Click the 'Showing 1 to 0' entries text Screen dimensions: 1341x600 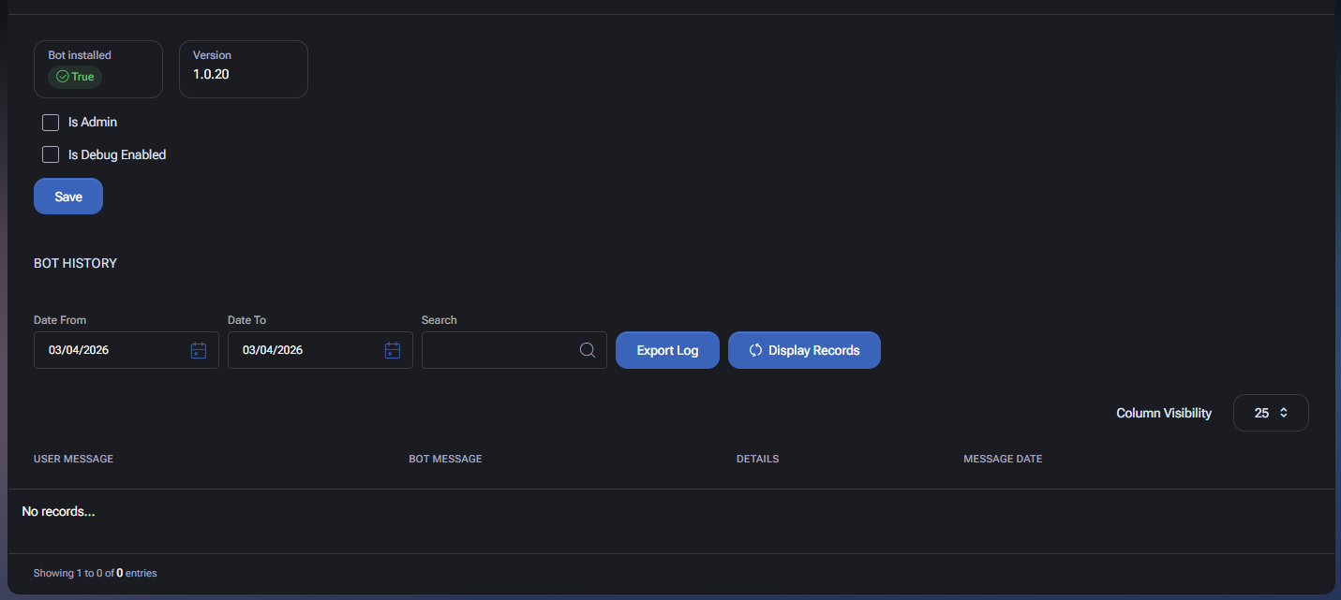(95, 573)
